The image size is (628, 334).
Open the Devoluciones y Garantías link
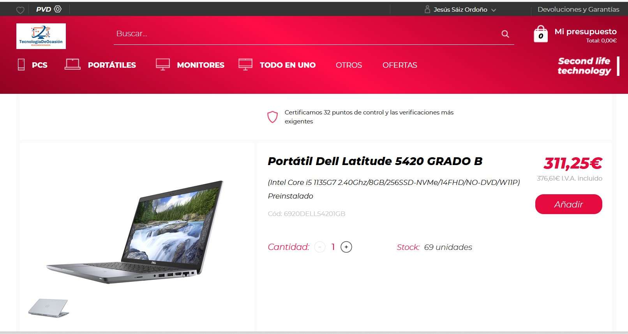578,9
